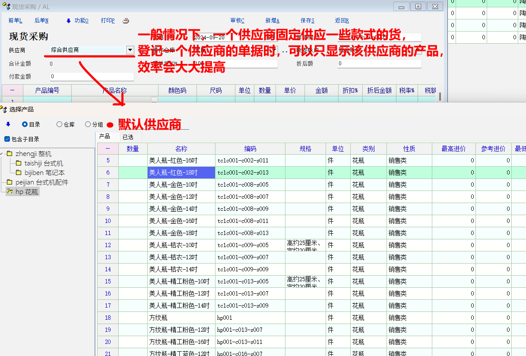Image resolution: width=526 pixels, height=356 pixels.
Task: Uncheck the 包含子目录 checkbox
Action: click(x=7, y=139)
